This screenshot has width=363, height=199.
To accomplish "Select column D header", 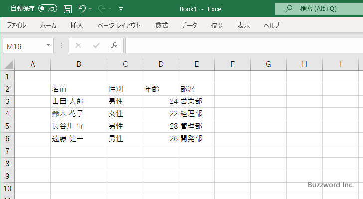I will pos(161,64).
